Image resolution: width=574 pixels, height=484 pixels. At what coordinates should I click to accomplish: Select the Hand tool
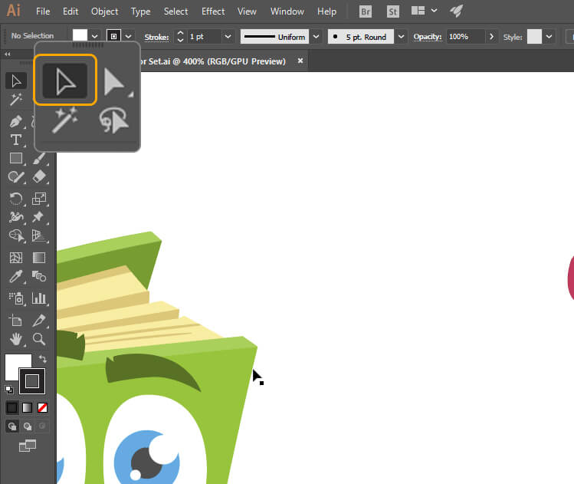(x=16, y=339)
